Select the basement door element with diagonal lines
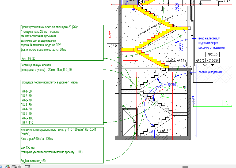The height and width of the screenshot is (168, 236). pos(130,122)
